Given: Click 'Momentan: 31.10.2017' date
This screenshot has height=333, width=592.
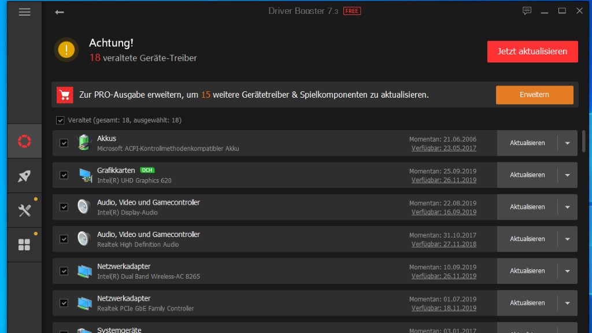Looking at the screenshot, I should point(443,235).
